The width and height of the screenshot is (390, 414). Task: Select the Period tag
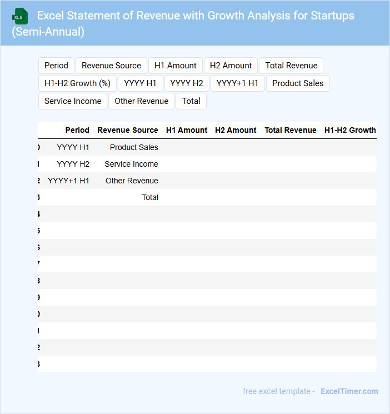tap(56, 66)
